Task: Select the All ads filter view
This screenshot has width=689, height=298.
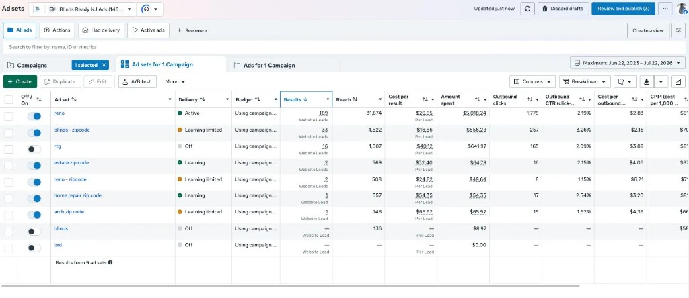Action: click(20, 30)
